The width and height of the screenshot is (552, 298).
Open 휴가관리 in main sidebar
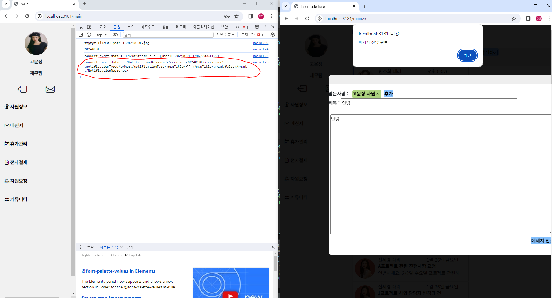[x=16, y=144]
